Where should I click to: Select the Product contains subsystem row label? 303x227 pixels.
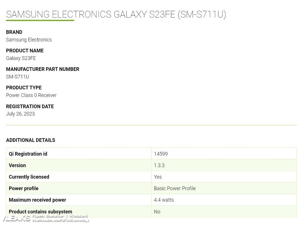tap(40, 212)
